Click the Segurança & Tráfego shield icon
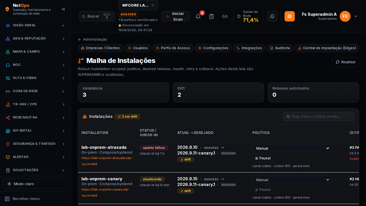366x206 pixels. [8, 144]
